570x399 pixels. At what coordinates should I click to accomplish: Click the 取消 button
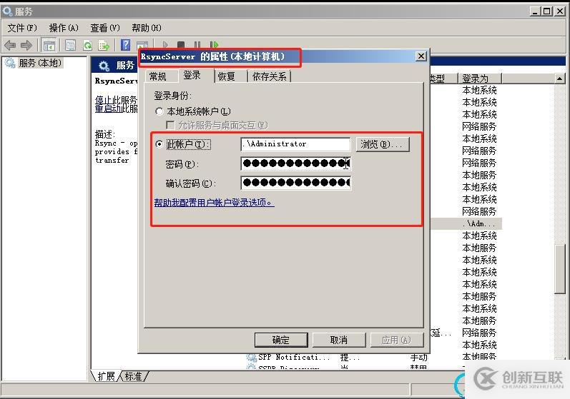[x=339, y=340]
